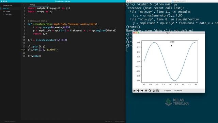
Task: Click the NameError message line in terminal
Action: click(159, 30)
